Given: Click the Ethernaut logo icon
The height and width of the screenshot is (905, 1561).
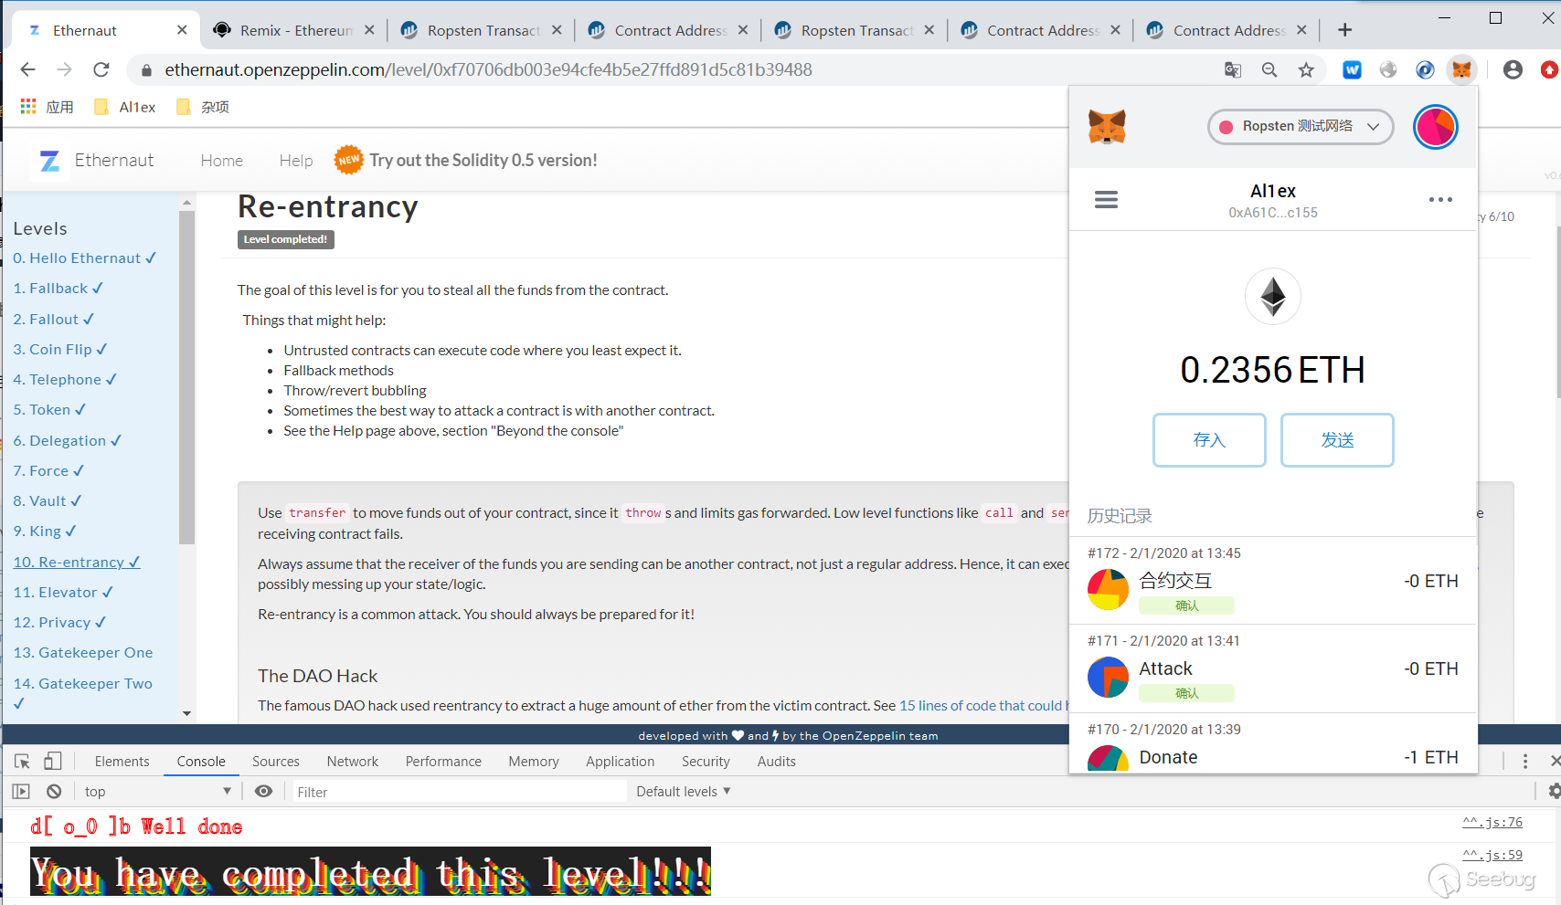Looking at the screenshot, I should [50, 161].
